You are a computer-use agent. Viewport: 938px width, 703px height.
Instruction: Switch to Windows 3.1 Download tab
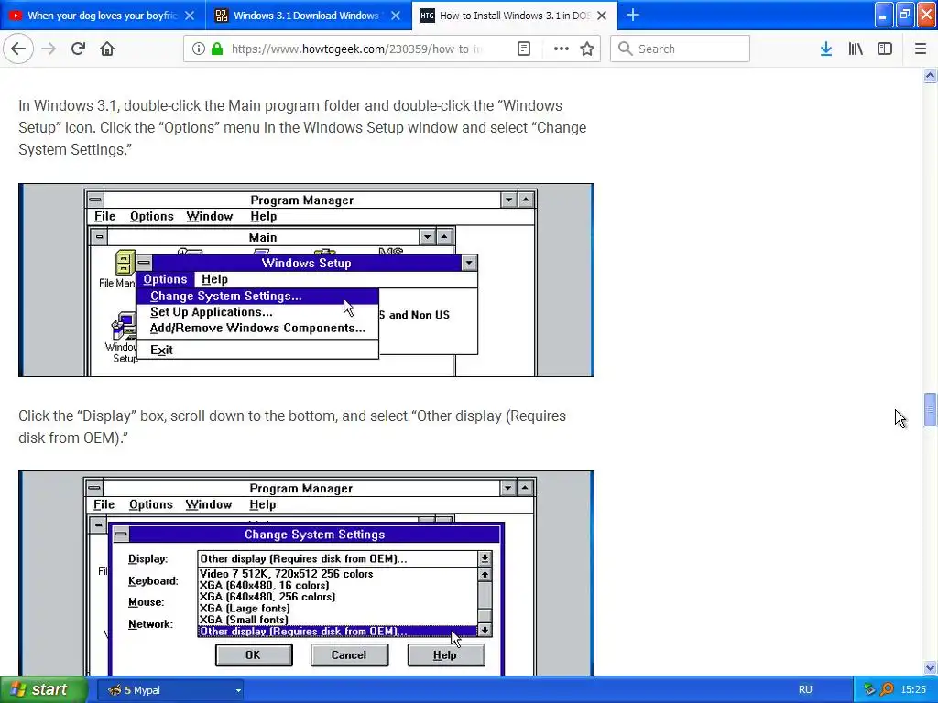[309, 16]
